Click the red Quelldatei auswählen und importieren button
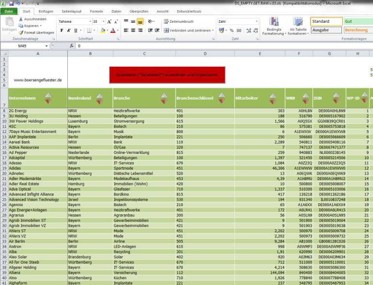Viewport: 373px width, 285px height. (x=167, y=75)
